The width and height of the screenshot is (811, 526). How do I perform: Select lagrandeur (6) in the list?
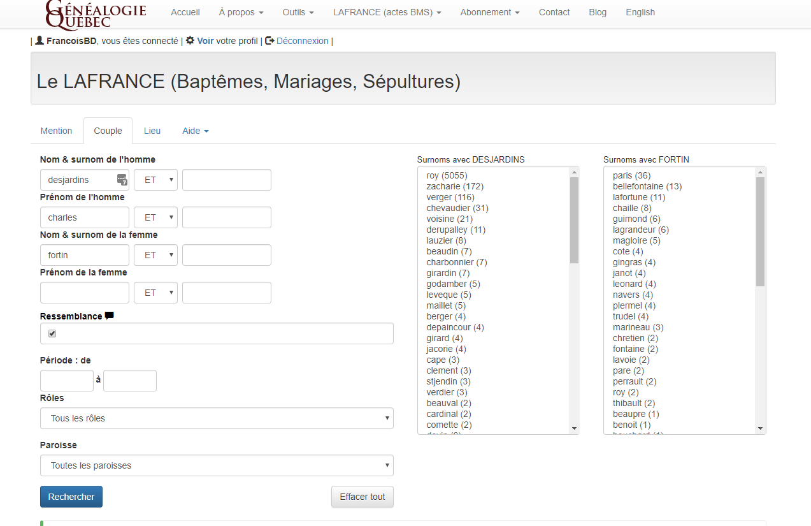coord(641,230)
